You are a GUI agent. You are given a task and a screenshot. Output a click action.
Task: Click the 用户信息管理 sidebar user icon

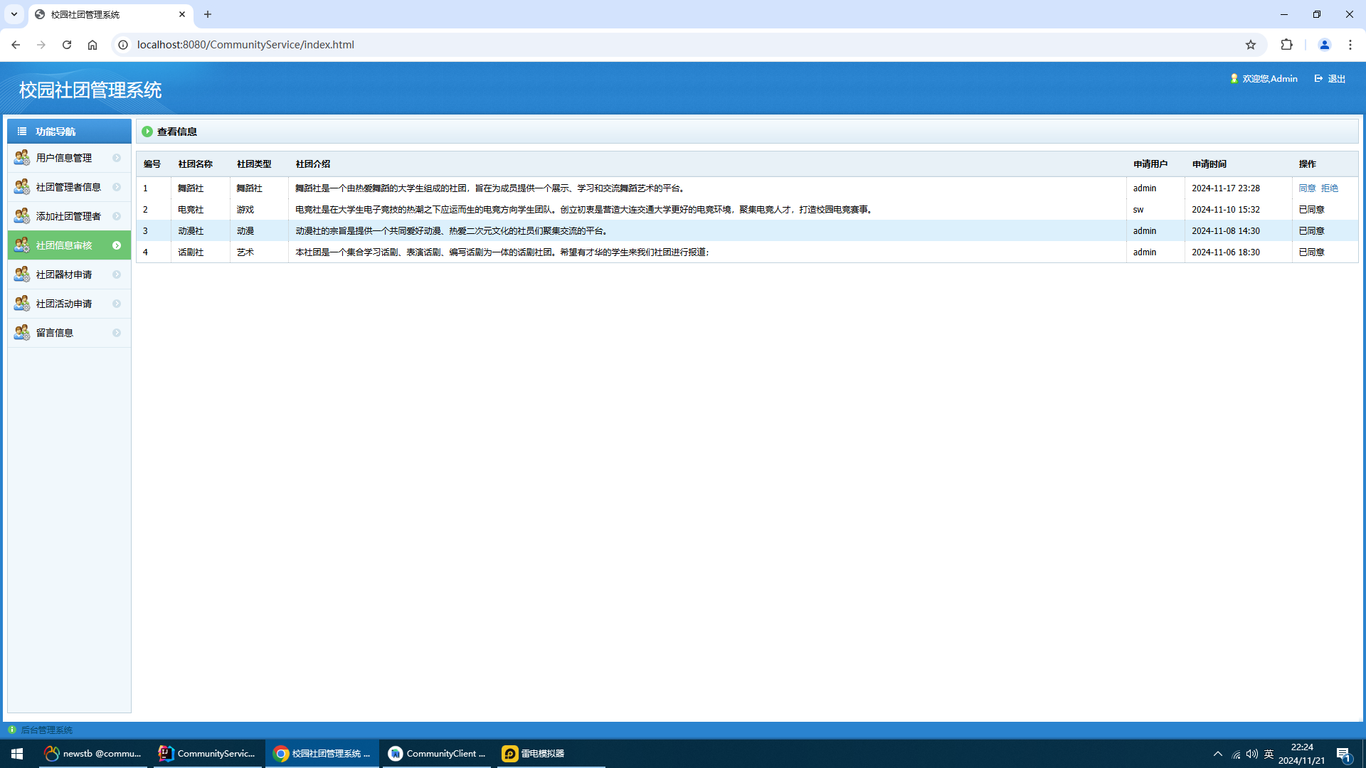pos(21,157)
